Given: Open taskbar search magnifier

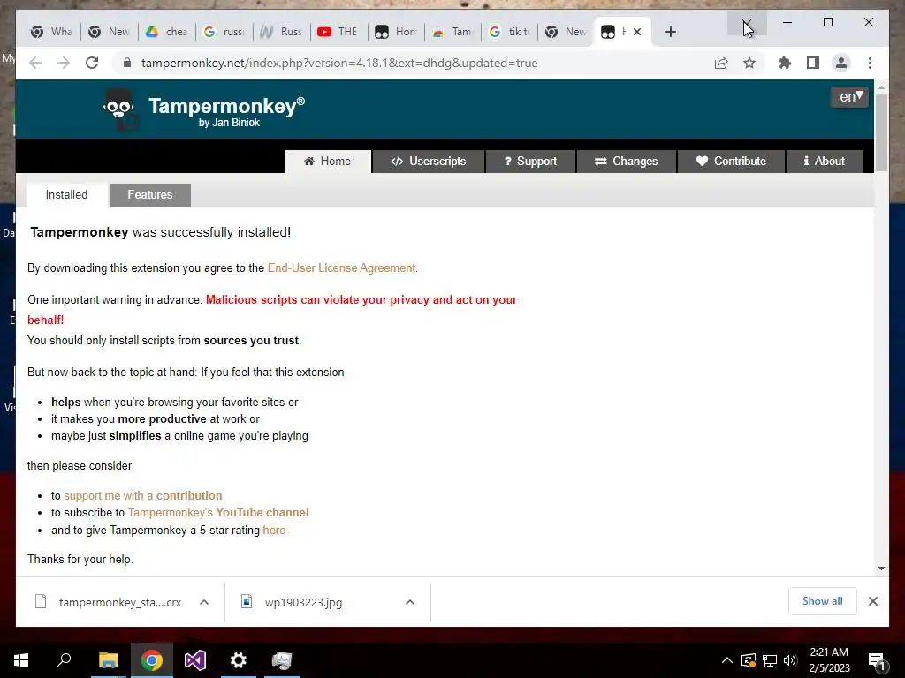Looking at the screenshot, I should coord(64,660).
